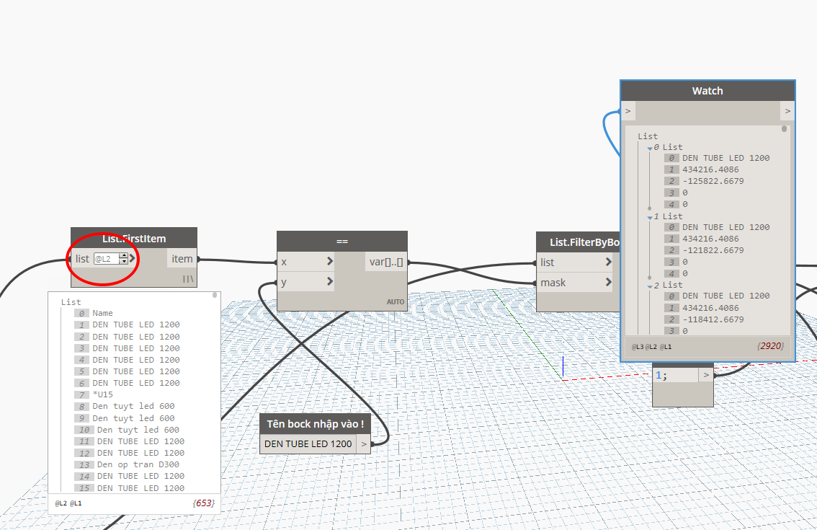Expand the x input port chevron on == node
The image size is (817, 530).
pyautogui.click(x=329, y=261)
